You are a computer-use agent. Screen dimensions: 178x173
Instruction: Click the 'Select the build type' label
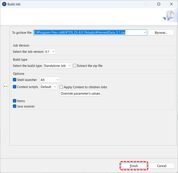27,66
